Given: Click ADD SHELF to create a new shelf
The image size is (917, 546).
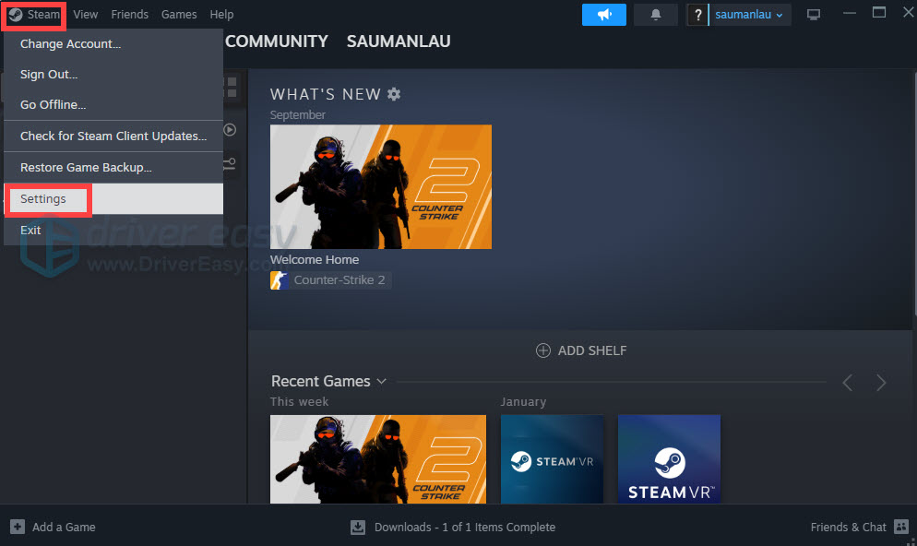Looking at the screenshot, I should point(581,350).
